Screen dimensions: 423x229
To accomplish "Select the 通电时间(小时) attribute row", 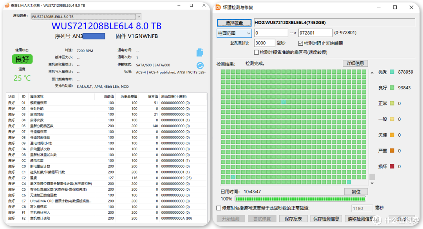I will pos(107,143).
